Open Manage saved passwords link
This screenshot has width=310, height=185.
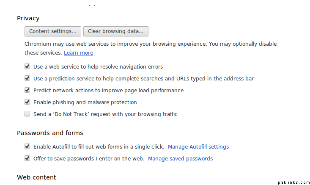(x=180, y=159)
